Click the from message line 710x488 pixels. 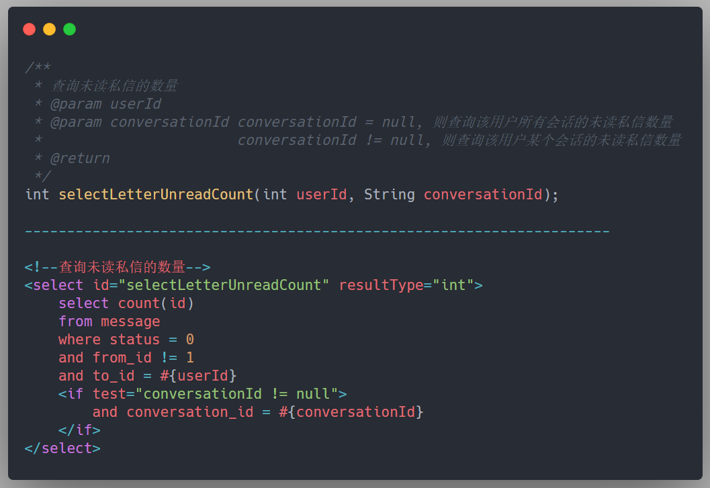(x=109, y=322)
